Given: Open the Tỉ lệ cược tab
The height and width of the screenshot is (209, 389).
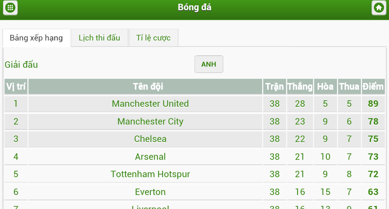Looking at the screenshot, I should pyautogui.click(x=153, y=38).
